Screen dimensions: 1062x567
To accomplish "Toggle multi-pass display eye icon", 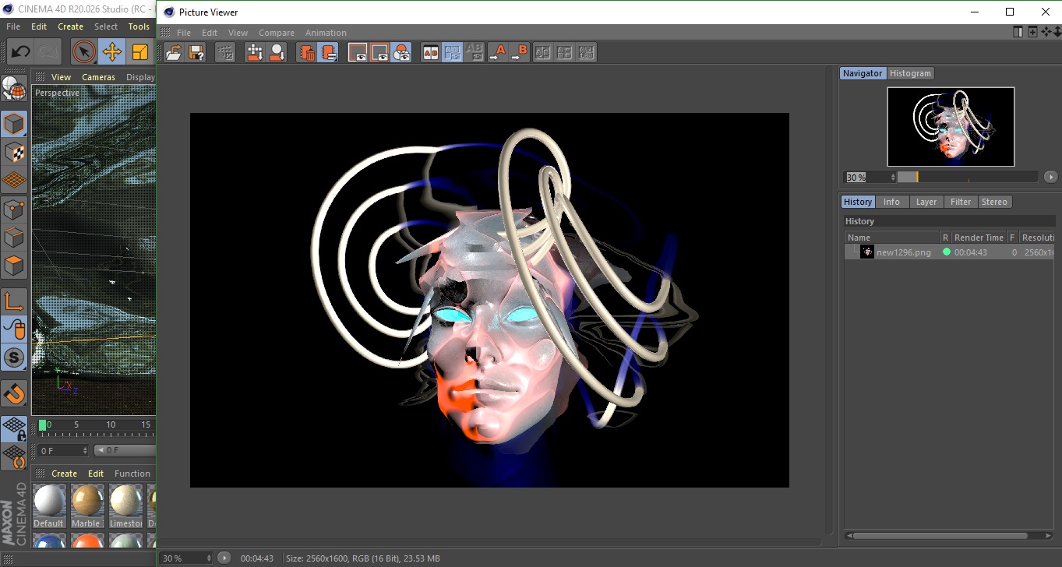I will click(x=401, y=52).
